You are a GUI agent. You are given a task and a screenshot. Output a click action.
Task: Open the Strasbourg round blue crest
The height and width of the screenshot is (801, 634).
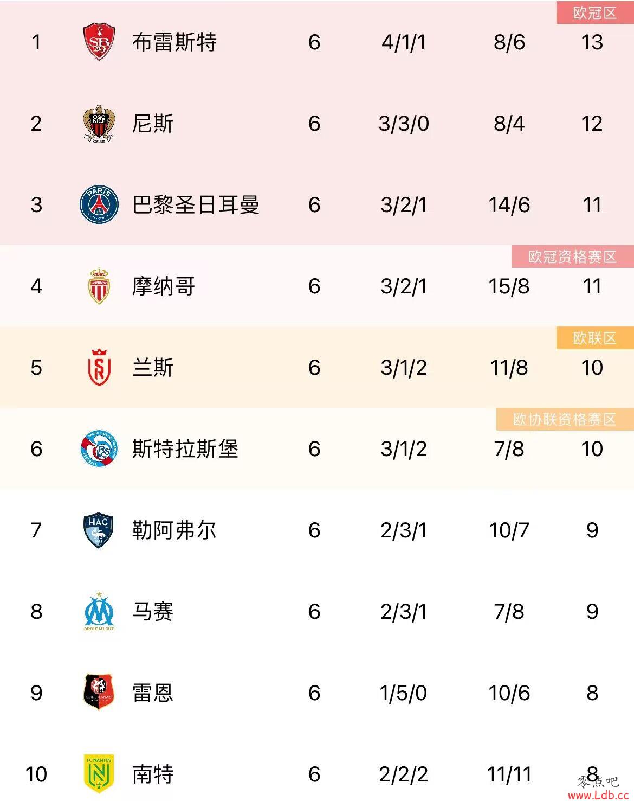pyautogui.click(x=99, y=448)
